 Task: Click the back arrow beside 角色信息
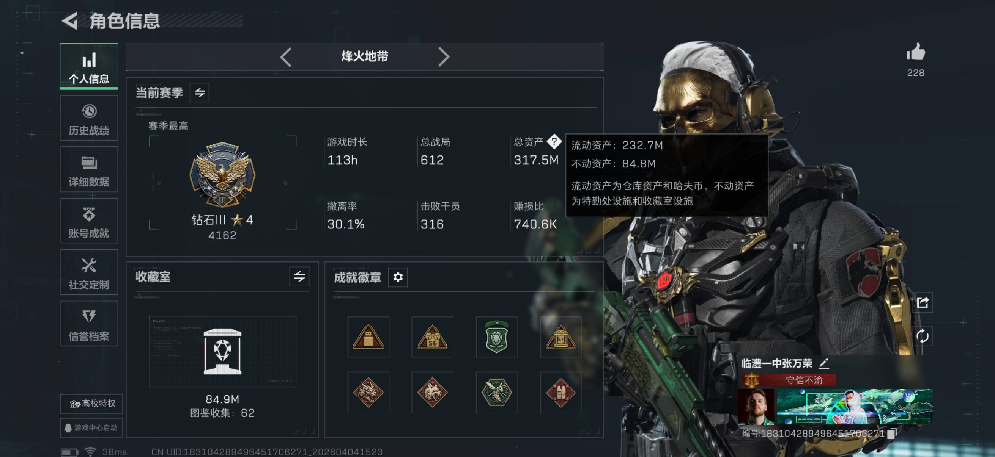(x=70, y=21)
